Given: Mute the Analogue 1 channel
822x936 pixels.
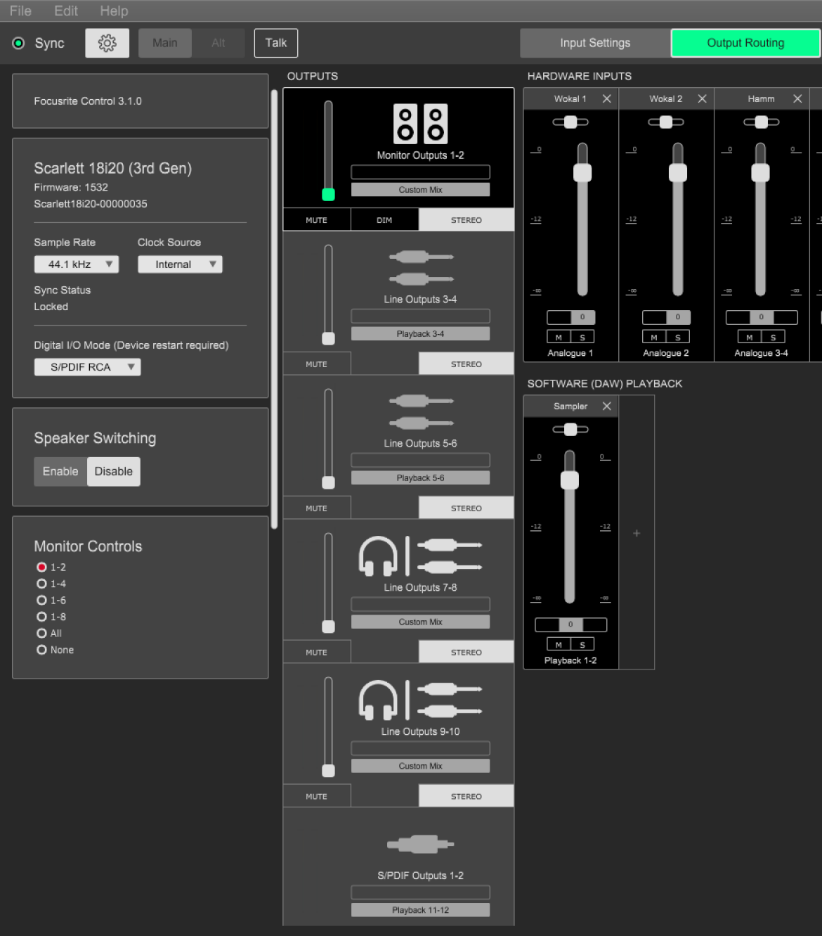Looking at the screenshot, I should (x=559, y=338).
